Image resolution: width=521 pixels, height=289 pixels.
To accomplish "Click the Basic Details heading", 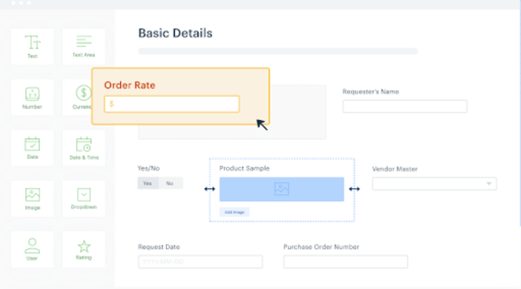I will click(x=175, y=33).
